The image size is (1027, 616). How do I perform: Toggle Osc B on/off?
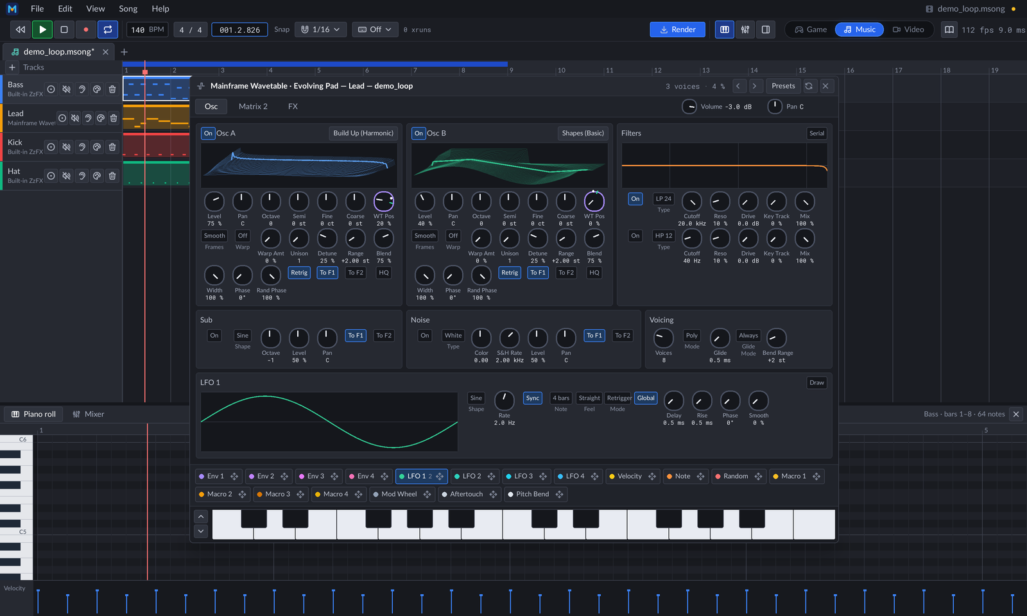pyautogui.click(x=419, y=133)
